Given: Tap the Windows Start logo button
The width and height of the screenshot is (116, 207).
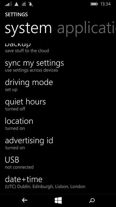Looking at the screenshot, I should point(58,200).
